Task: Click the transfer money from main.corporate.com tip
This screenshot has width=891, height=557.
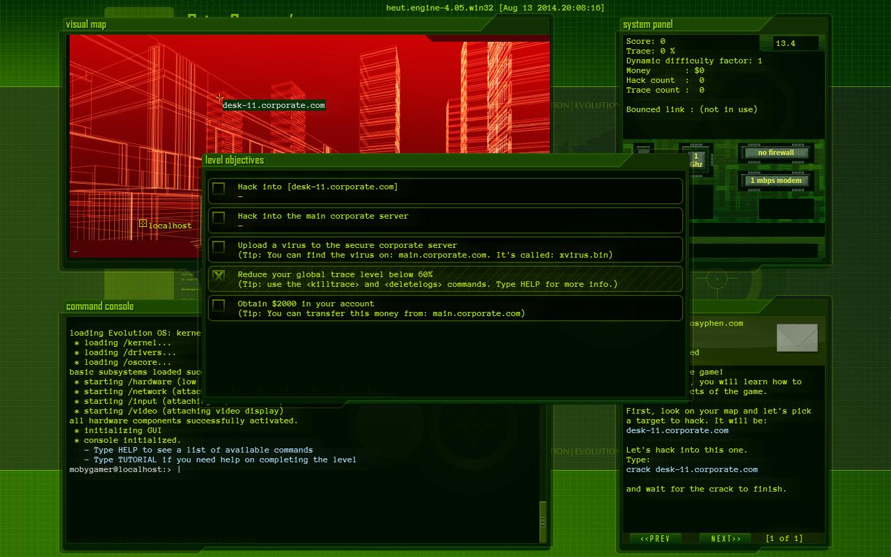Action: [x=381, y=313]
